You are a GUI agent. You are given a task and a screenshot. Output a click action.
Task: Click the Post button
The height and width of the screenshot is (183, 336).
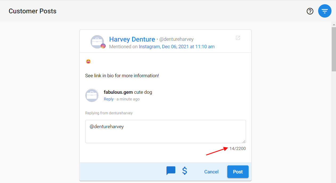click(238, 172)
